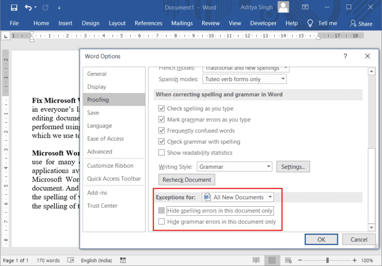382x266 pixels.
Task: Open the Layout ribbon tab
Action: coord(117,23)
